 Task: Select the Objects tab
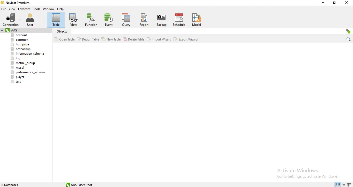(62, 31)
